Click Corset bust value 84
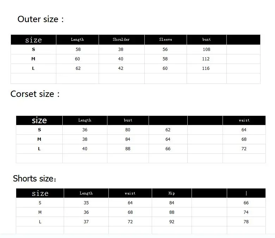 click(128, 139)
